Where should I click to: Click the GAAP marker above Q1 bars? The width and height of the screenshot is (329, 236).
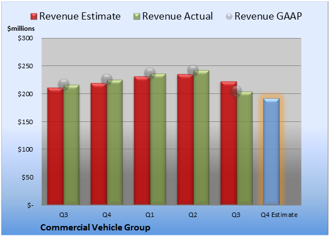point(150,73)
